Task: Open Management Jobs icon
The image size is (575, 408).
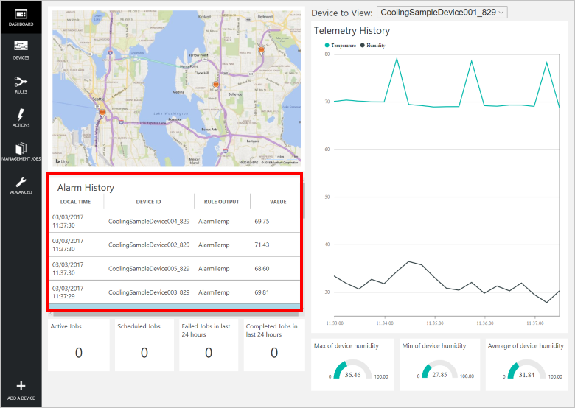Action: pyautogui.click(x=21, y=149)
